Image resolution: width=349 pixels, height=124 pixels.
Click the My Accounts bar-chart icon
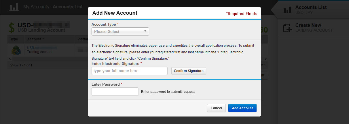click(x=14, y=7)
